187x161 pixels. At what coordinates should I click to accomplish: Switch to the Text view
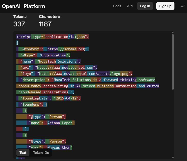(23, 153)
